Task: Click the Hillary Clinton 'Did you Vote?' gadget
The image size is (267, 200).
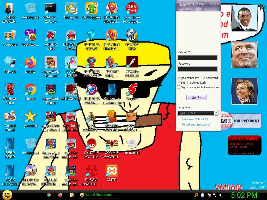Action: tap(245, 91)
